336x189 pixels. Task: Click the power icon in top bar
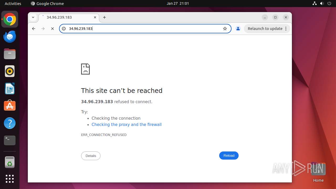click(329, 3)
